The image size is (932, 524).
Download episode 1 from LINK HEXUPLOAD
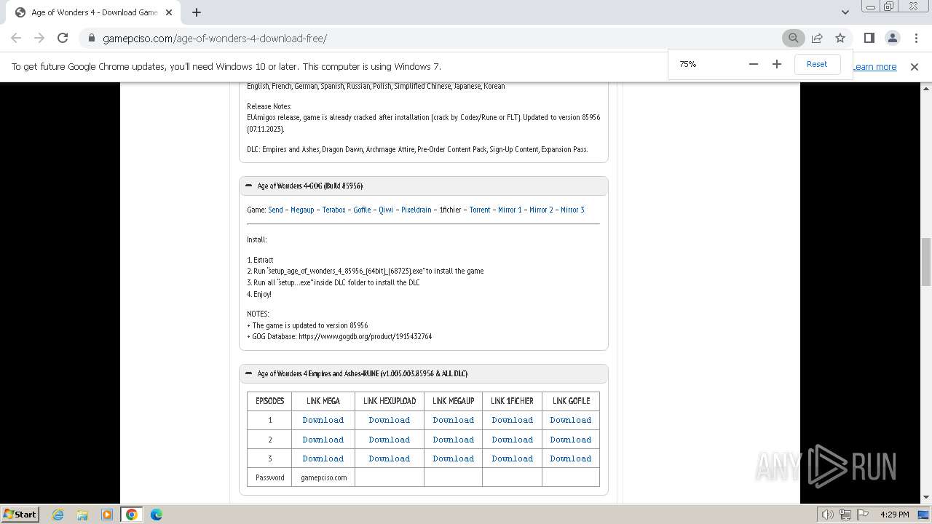390,420
